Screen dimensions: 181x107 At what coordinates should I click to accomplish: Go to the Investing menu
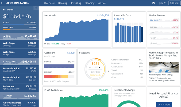pos(76,3)
